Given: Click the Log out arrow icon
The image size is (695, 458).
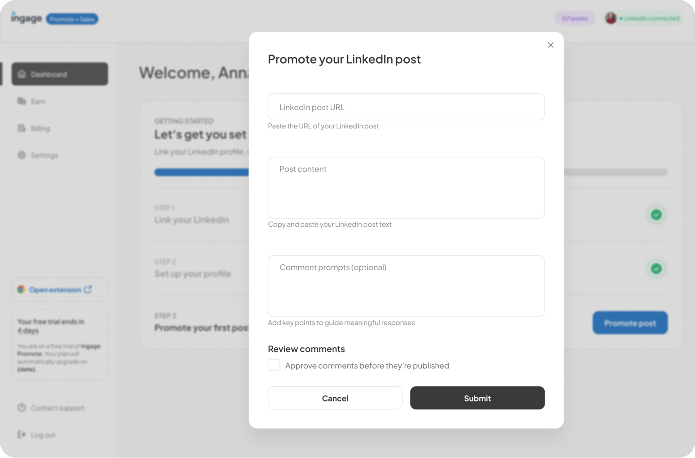Looking at the screenshot, I should pos(22,434).
